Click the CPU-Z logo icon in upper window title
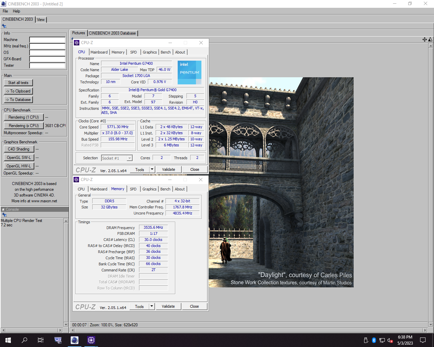The image size is (434, 347). pos(77,43)
